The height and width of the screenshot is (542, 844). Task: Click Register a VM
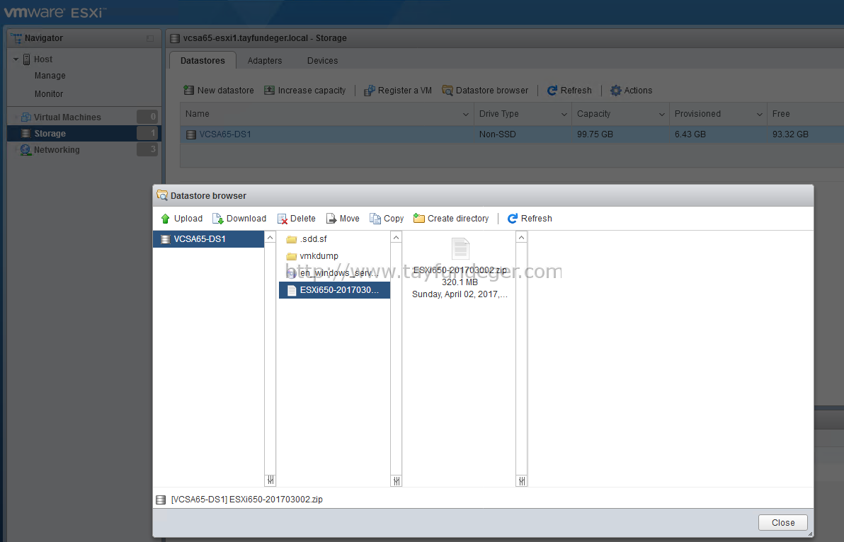[398, 91]
